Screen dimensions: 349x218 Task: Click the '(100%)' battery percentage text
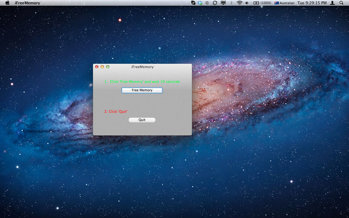[266, 3]
